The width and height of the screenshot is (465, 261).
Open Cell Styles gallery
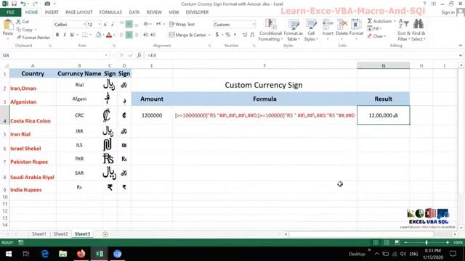[311, 30]
